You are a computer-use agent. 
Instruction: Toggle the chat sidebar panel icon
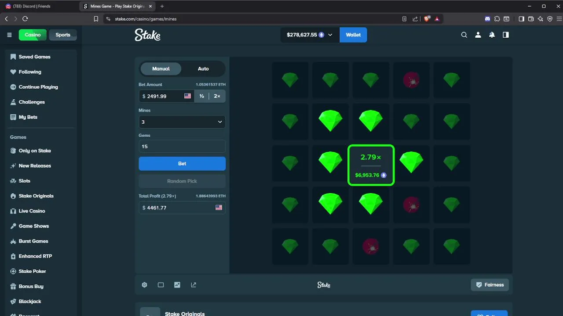coord(506,35)
